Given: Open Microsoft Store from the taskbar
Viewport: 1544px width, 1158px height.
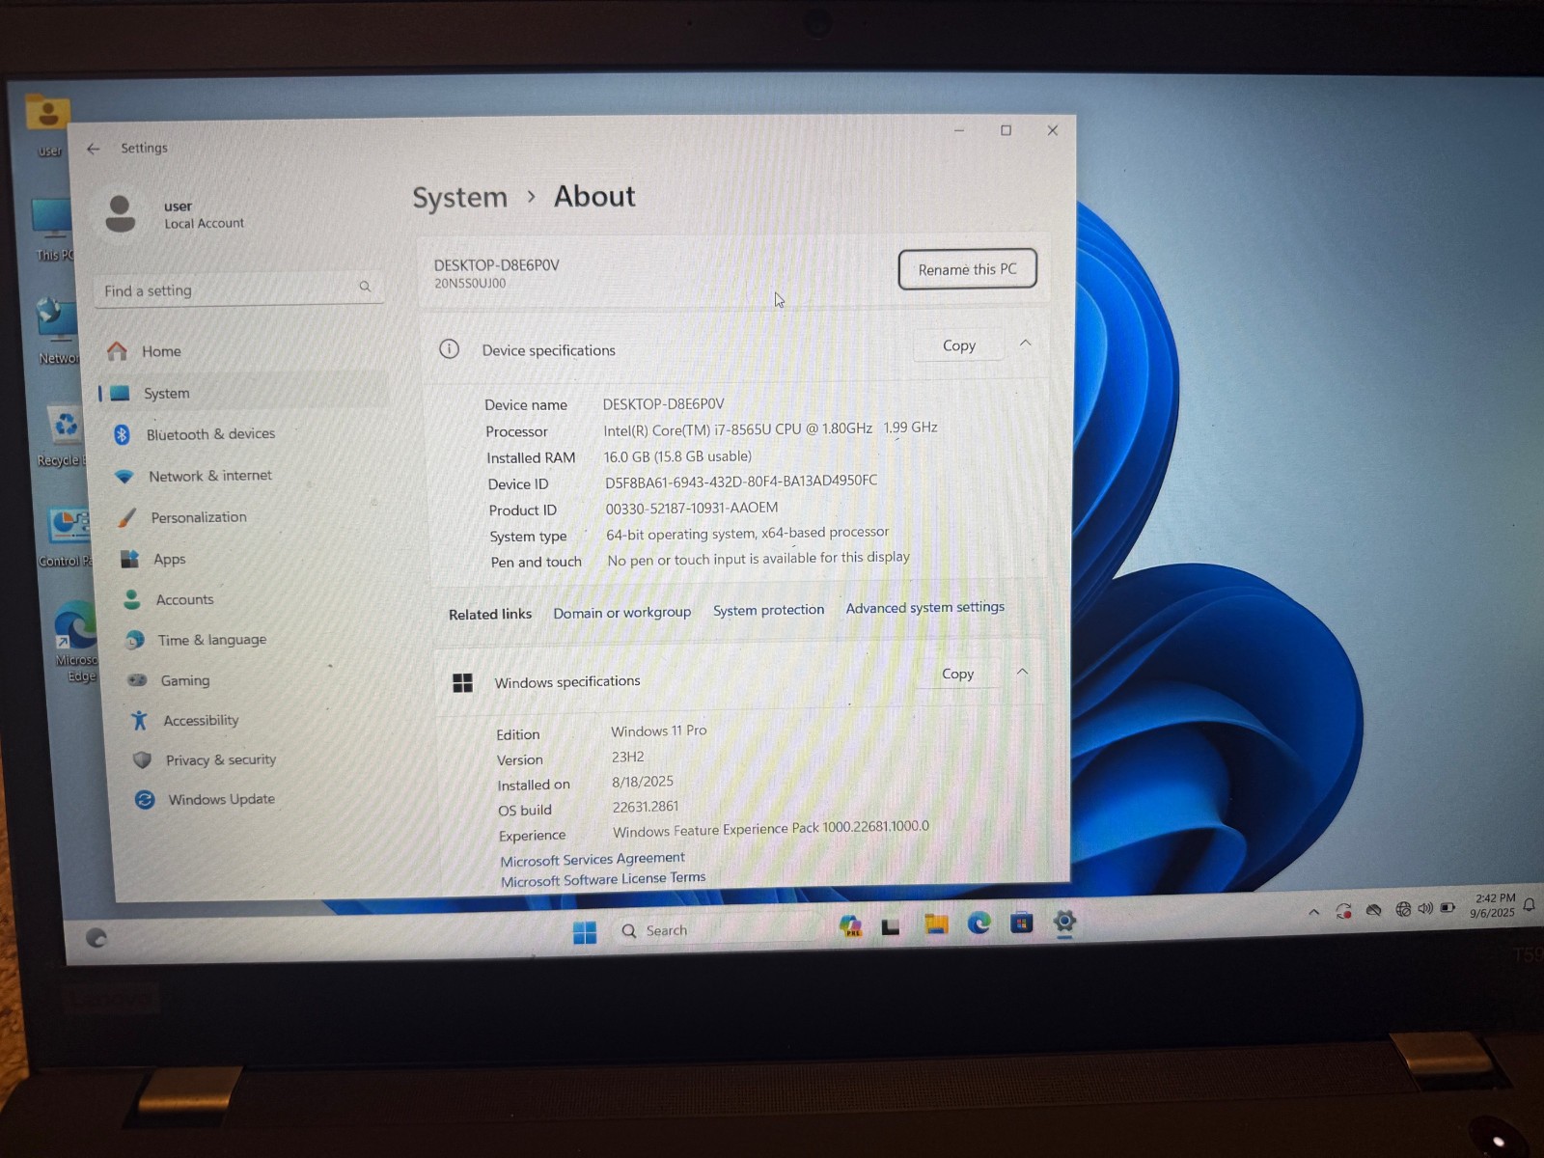Looking at the screenshot, I should (1021, 923).
